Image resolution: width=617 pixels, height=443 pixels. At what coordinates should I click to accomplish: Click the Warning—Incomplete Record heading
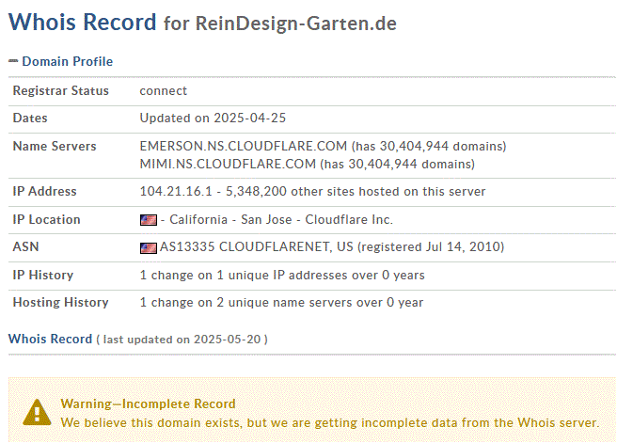pos(148,403)
